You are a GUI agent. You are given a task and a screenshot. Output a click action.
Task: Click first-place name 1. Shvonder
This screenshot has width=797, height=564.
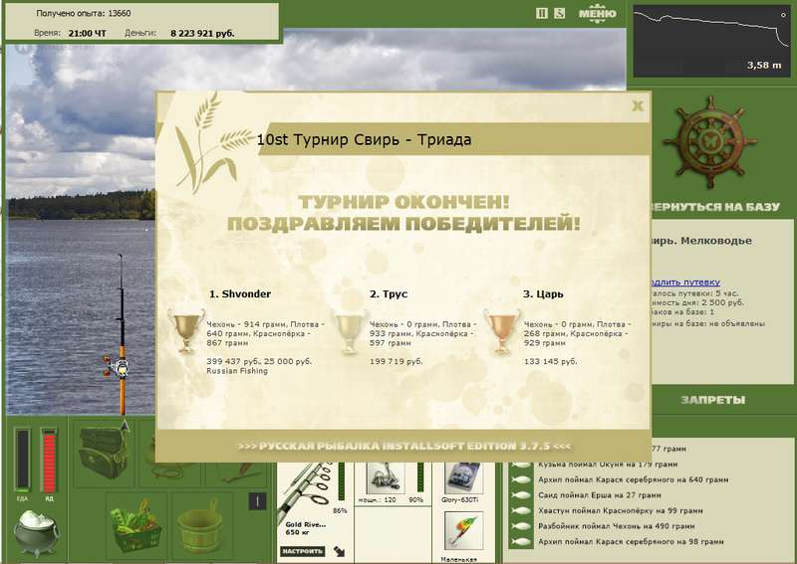pos(240,293)
